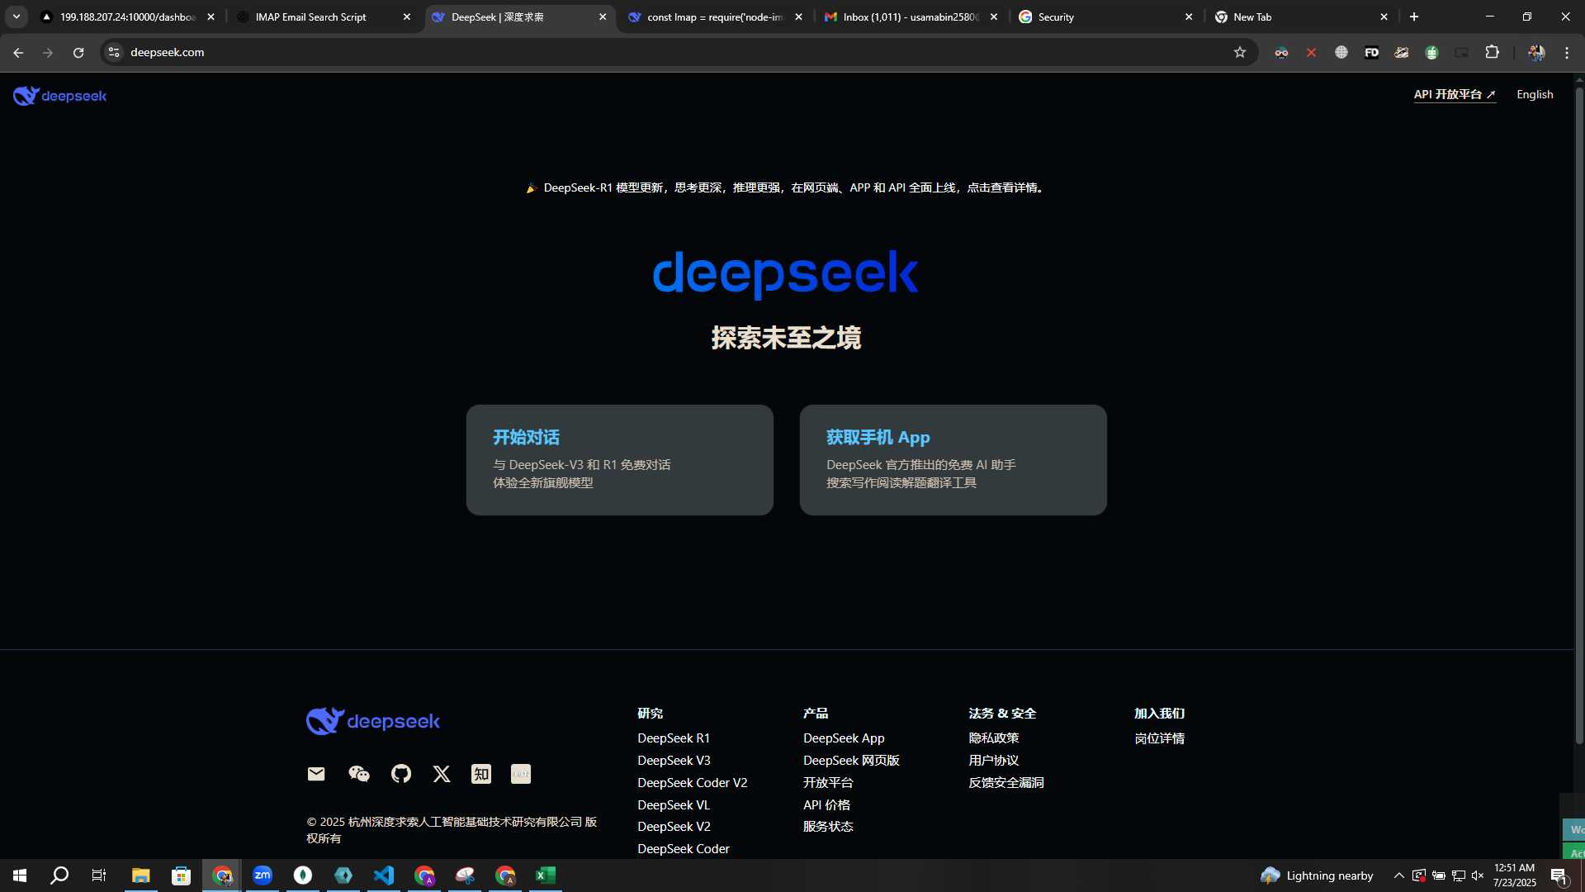Open the X (Twitter) icon in footer
This screenshot has width=1585, height=892.
coord(442,774)
